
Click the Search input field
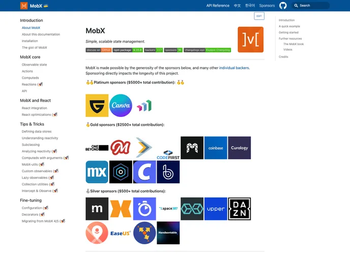click(x=310, y=6)
